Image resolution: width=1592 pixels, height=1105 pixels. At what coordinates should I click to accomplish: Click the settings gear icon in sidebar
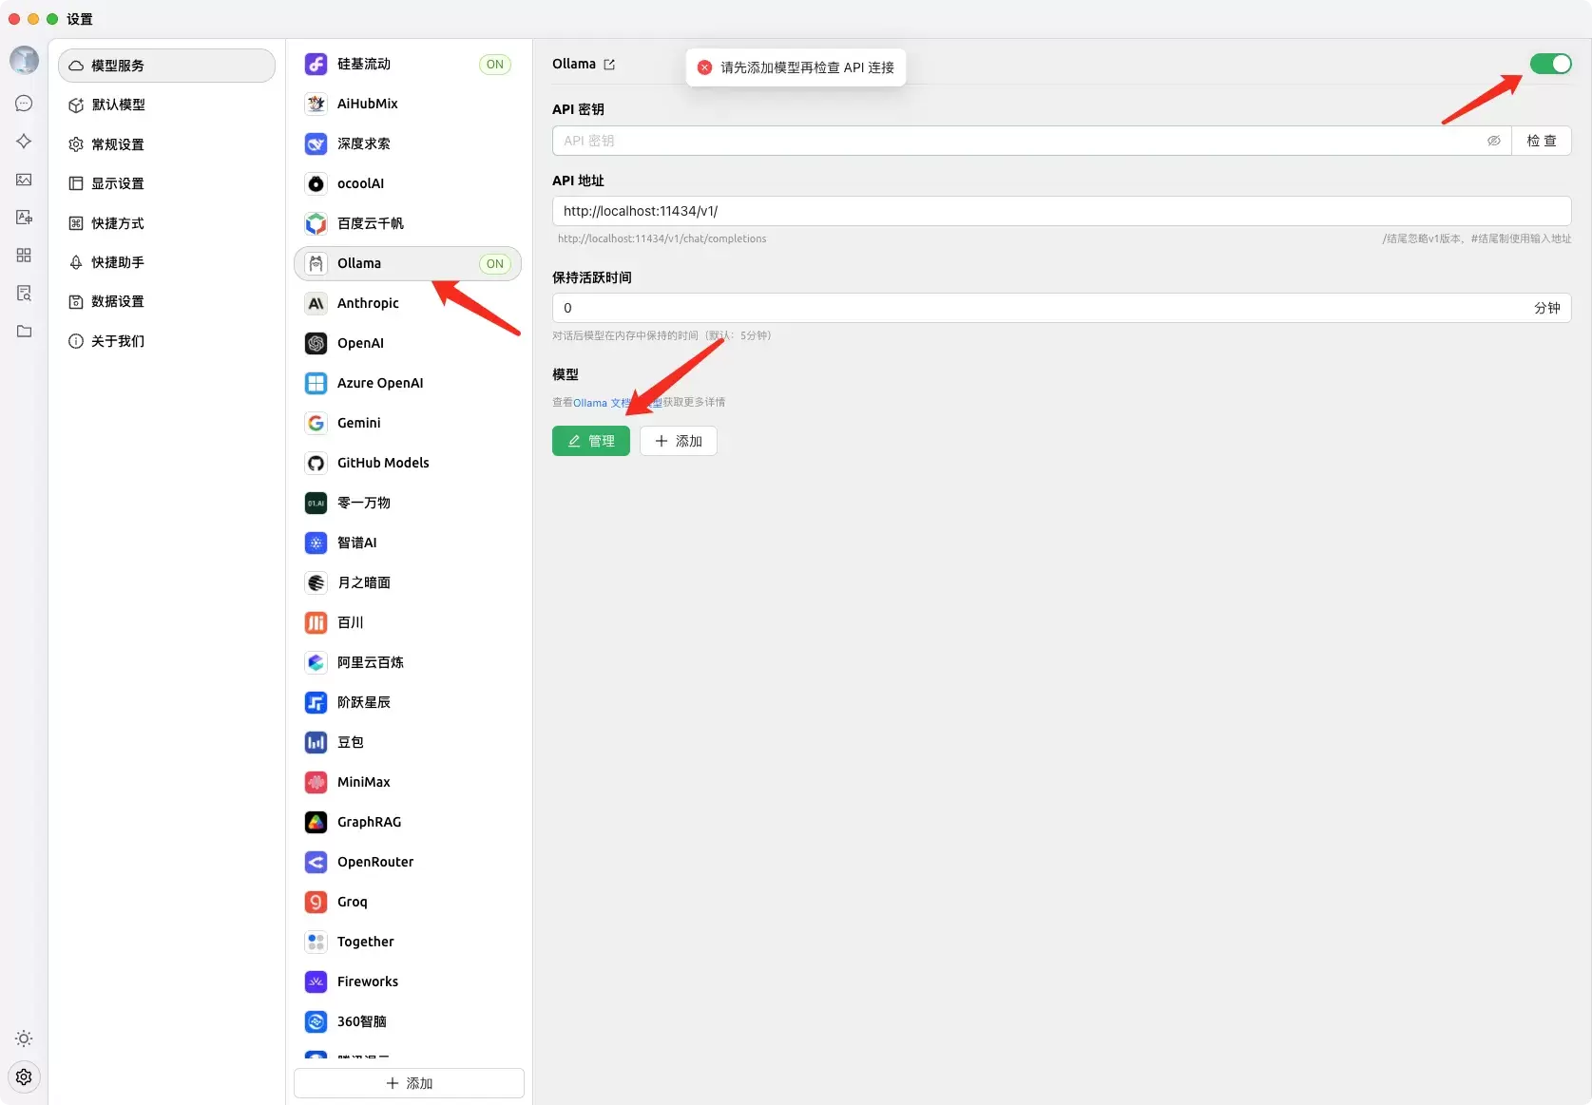point(24,1076)
